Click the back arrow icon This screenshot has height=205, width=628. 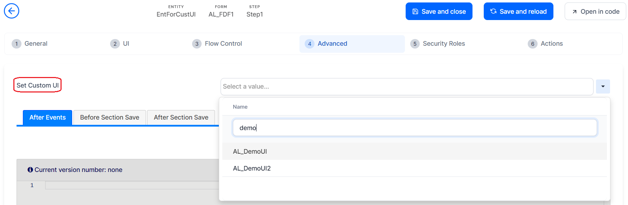(x=12, y=11)
